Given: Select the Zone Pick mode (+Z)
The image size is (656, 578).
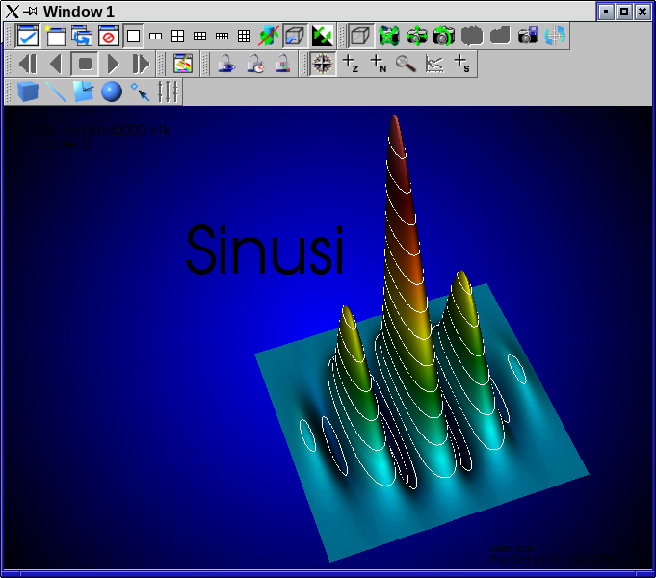Looking at the screenshot, I should point(351,65).
